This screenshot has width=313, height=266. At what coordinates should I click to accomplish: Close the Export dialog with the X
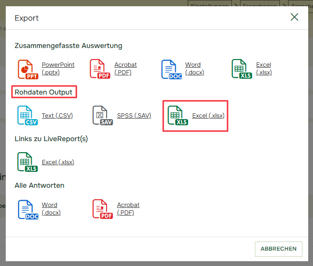pos(294,17)
